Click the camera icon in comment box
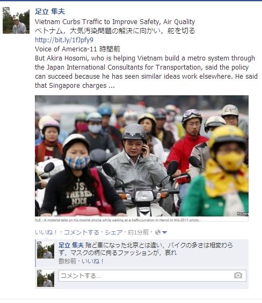The height and width of the screenshot is (303, 262). [x=238, y=275]
